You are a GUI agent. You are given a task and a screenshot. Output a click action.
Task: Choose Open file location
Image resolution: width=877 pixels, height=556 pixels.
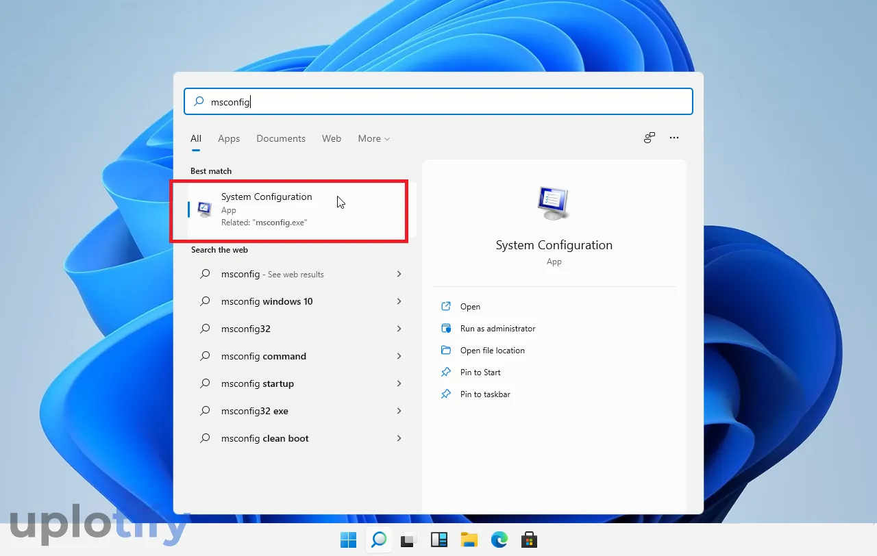tap(493, 351)
